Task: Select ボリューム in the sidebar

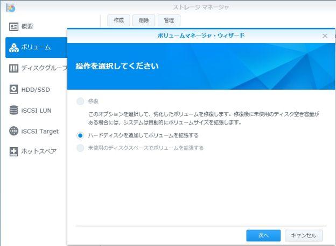Action: pos(37,48)
